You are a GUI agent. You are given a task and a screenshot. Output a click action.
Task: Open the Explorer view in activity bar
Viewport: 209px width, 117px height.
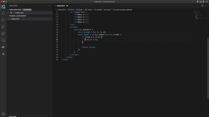coord(3,6)
